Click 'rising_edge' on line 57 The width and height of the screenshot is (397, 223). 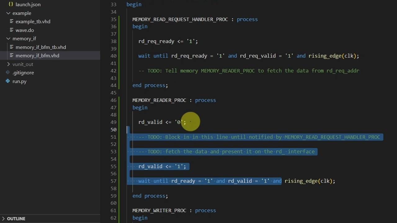coord(301,181)
